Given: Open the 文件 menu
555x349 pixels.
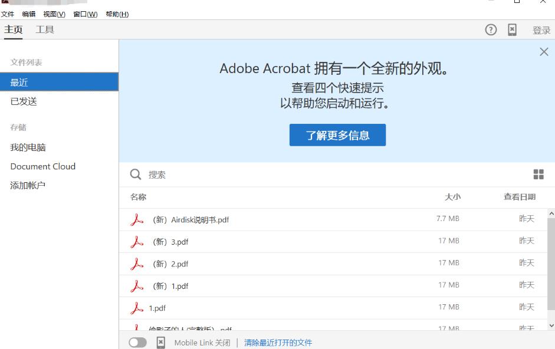Looking at the screenshot, I should click(x=8, y=14).
